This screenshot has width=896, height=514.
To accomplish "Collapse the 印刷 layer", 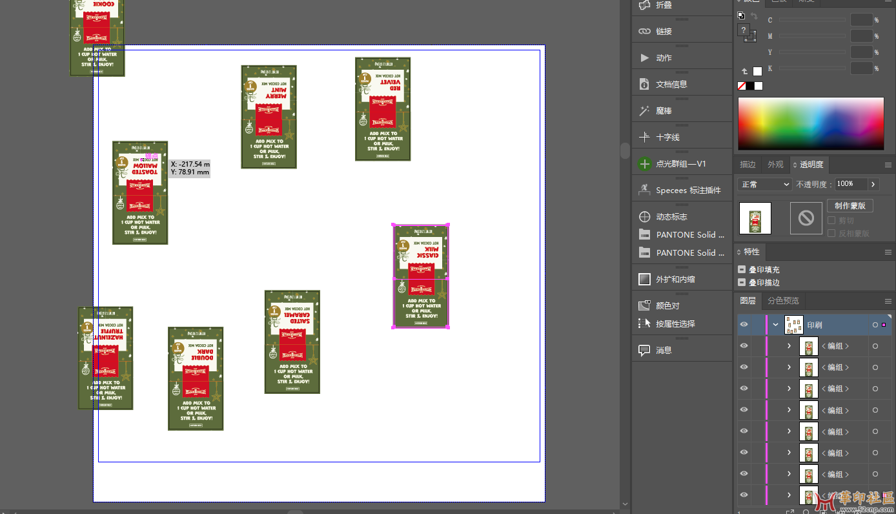I will pyautogui.click(x=776, y=325).
